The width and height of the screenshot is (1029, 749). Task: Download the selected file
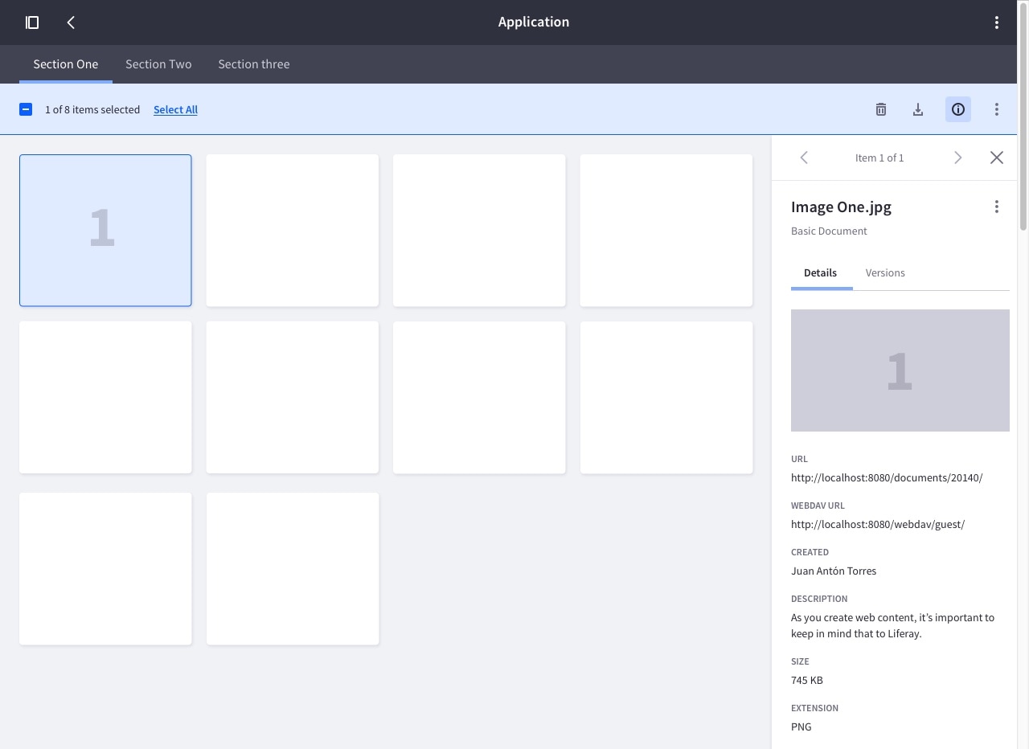coord(917,109)
